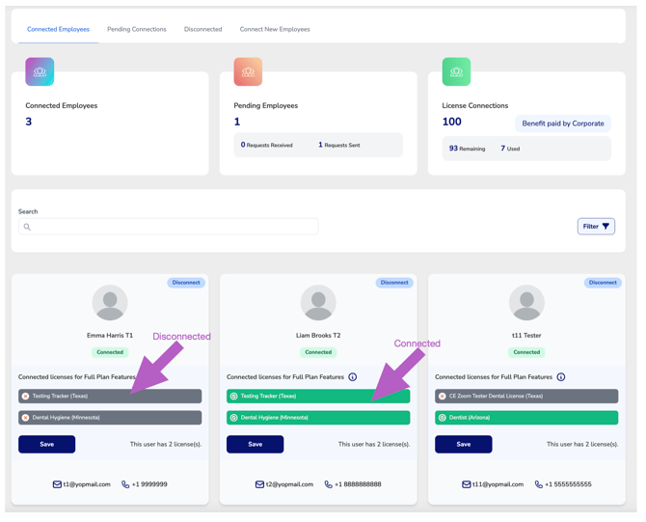This screenshot has height=522, width=646.
Task: Go to the Connect New Employees tab
Action: pyautogui.click(x=275, y=29)
